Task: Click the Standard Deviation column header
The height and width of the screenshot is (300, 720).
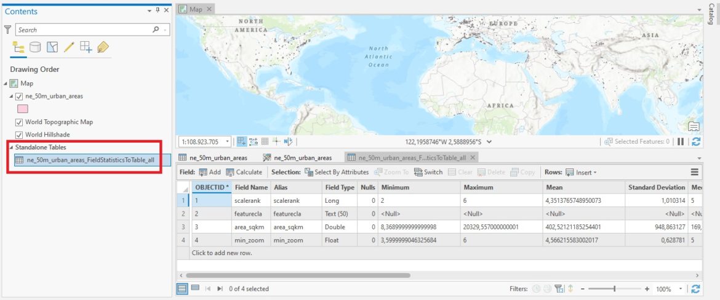Action: coord(656,187)
